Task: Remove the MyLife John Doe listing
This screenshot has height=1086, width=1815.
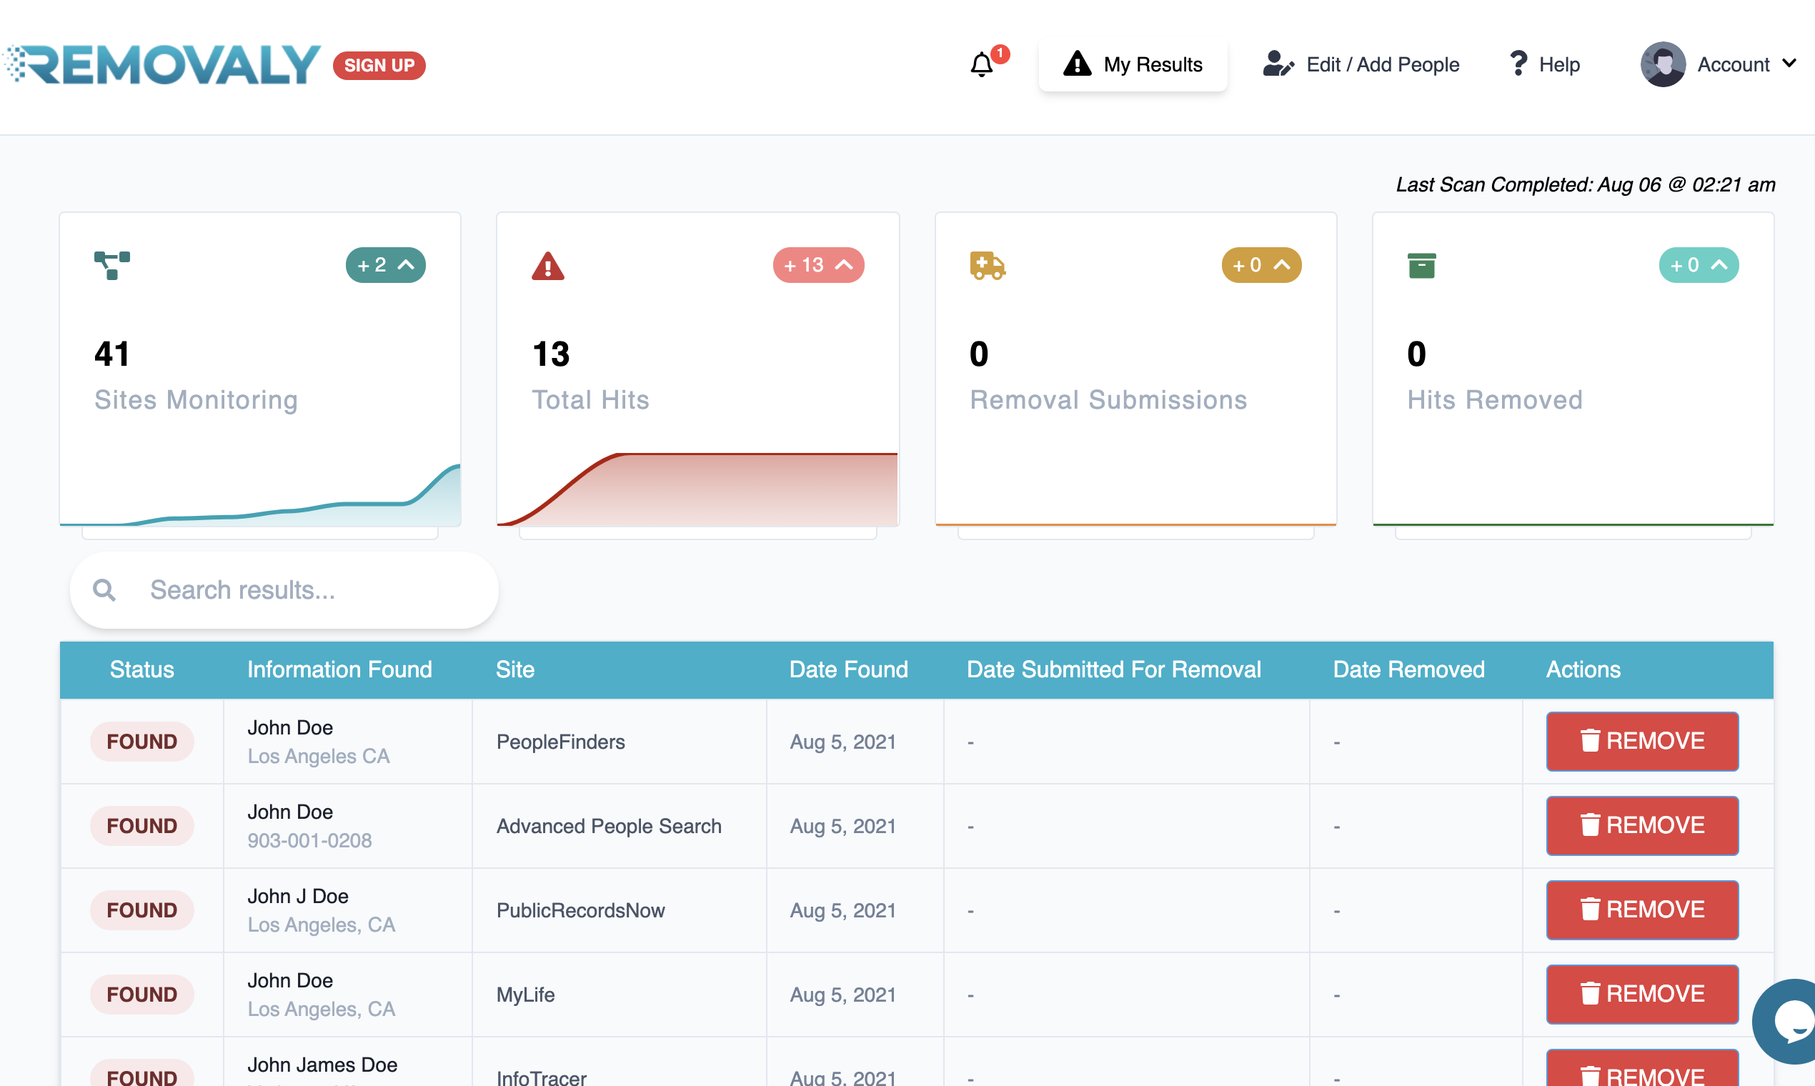Action: (x=1641, y=994)
